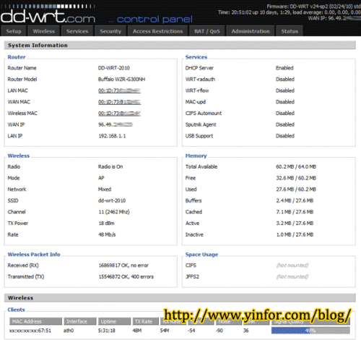Click the Used memory value 27.6 MB / 60.2 MB
361x340 pixels.
pos(296,190)
